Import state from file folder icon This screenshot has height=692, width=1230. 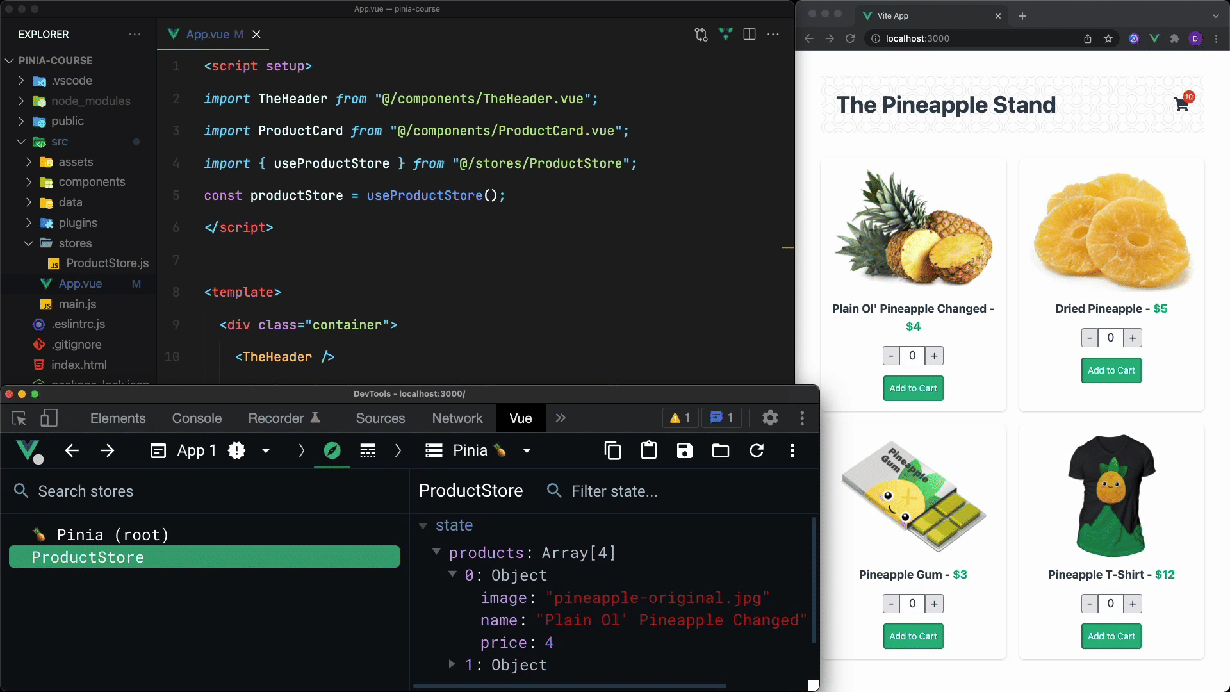tap(721, 450)
